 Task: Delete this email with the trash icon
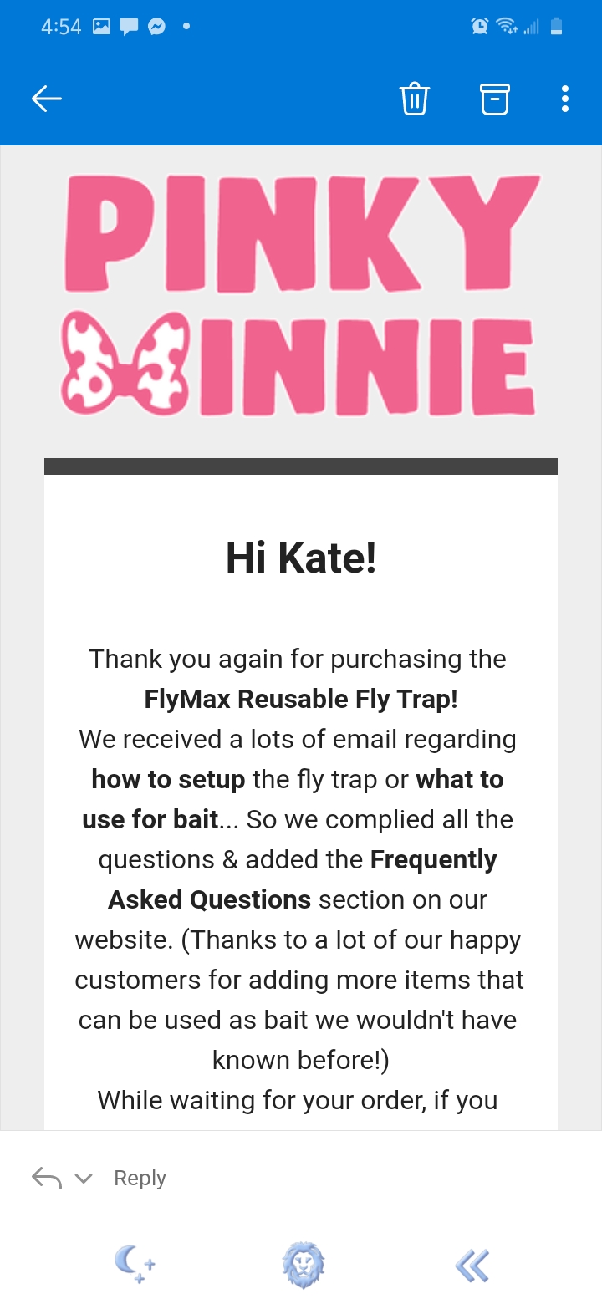(415, 99)
